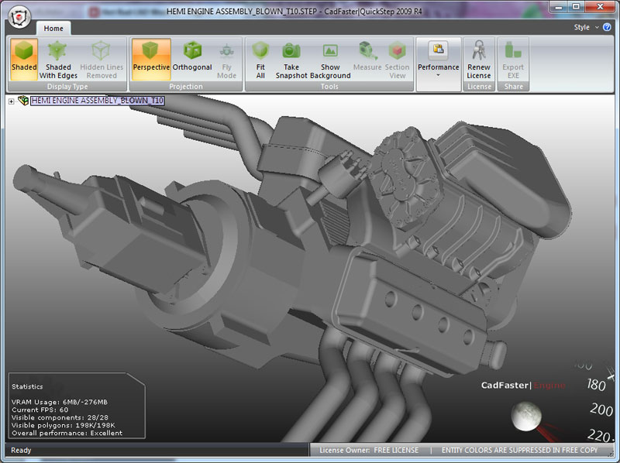Click the help question mark button
This screenshot has height=463, width=620.
click(608, 27)
